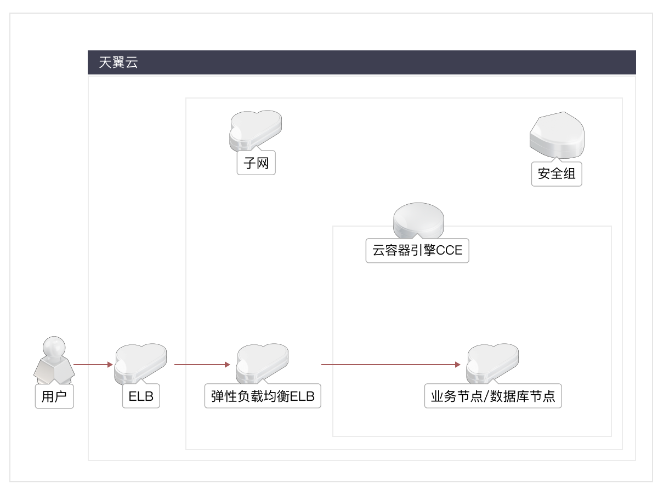
Task: Click the 安全组 shield icon
Action: (557, 134)
